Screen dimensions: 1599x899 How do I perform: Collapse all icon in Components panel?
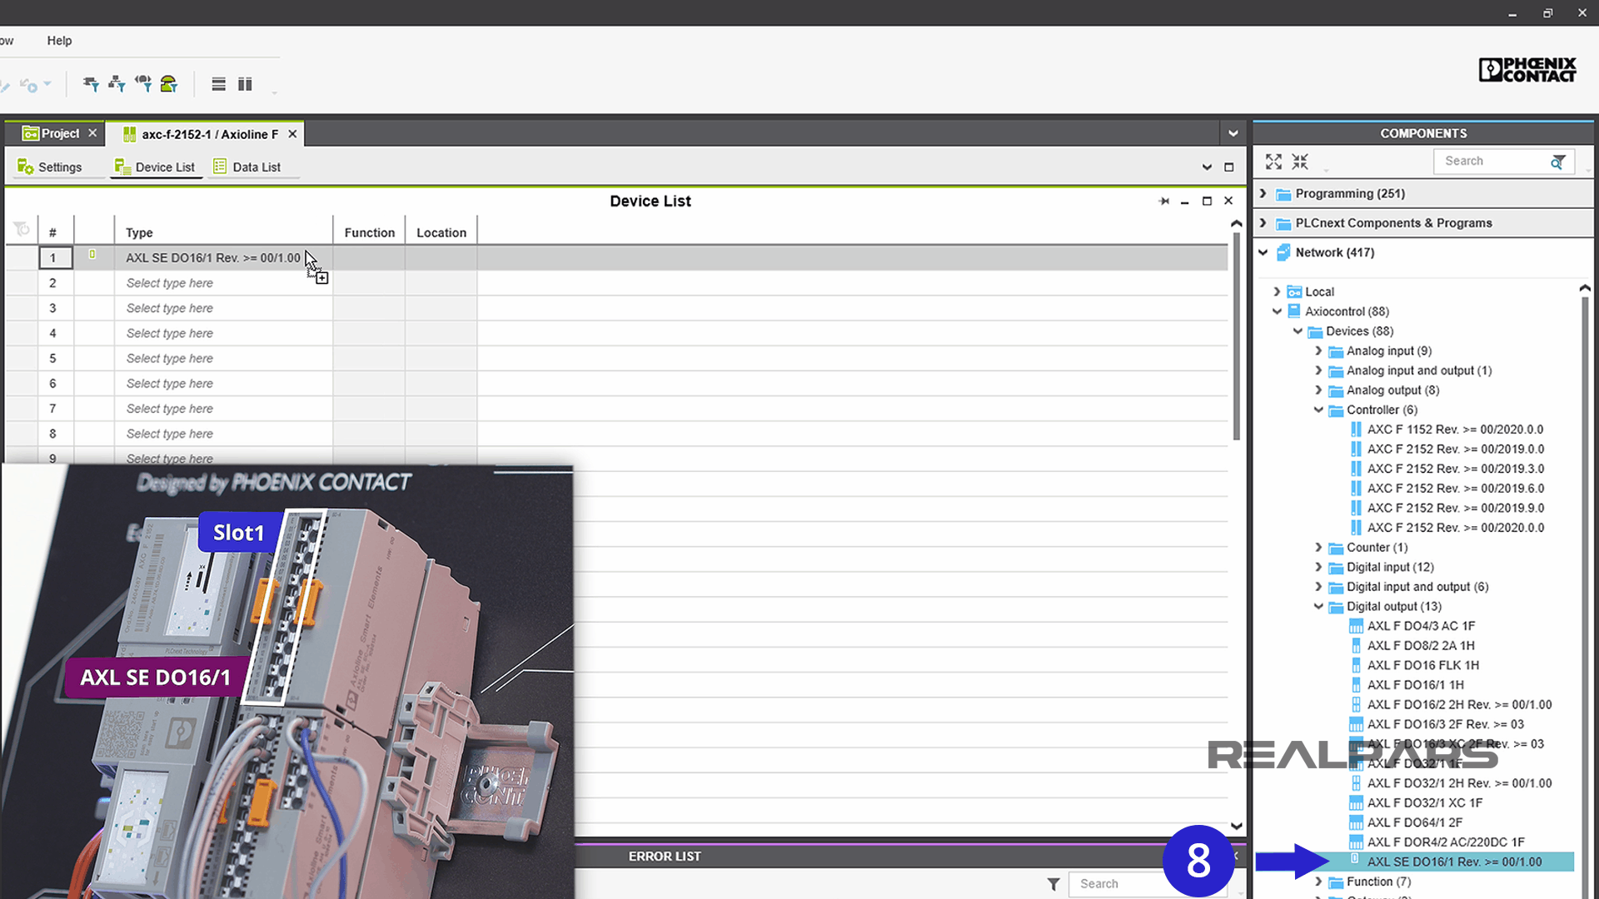tap(1300, 161)
